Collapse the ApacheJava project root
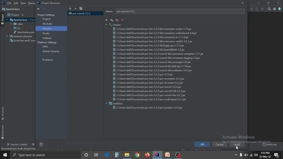 pos(7,20)
